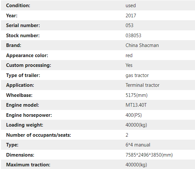Select the 400(PS) horsepower value
195x169 pixels.
(133, 115)
